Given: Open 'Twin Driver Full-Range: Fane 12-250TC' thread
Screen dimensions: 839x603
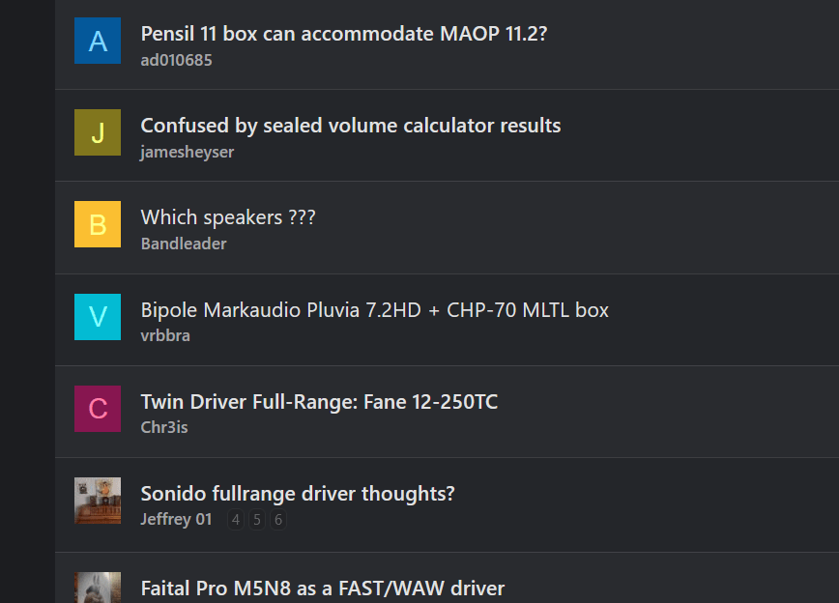Looking at the screenshot, I should pos(319,402).
